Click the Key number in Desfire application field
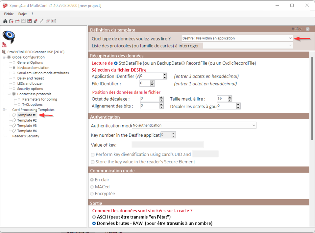Screen dimensions: 315x233 tap(168, 135)
